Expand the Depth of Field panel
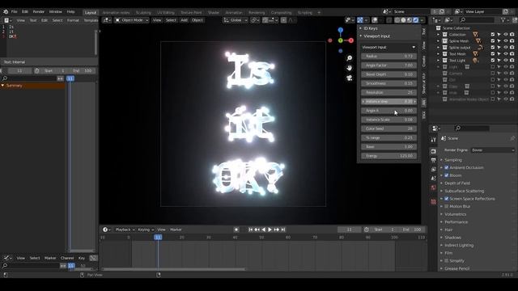518x291 pixels. [456, 183]
